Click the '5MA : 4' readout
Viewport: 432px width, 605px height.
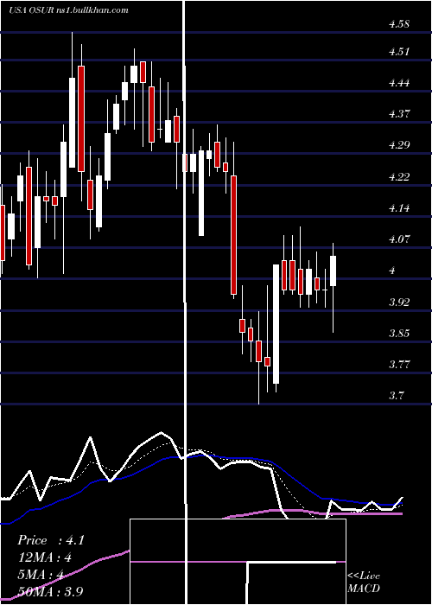tap(41, 575)
